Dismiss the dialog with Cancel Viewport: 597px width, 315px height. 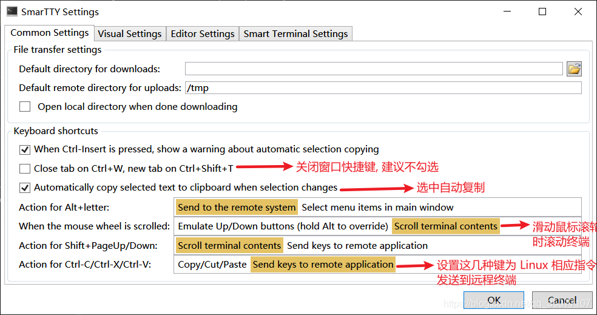(562, 300)
